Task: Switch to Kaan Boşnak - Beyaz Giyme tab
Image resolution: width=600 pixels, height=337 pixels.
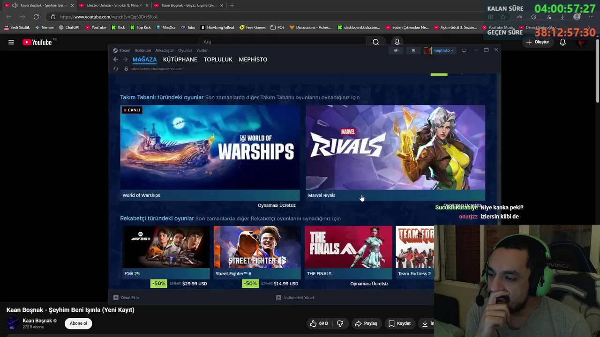Action: (x=188, y=5)
